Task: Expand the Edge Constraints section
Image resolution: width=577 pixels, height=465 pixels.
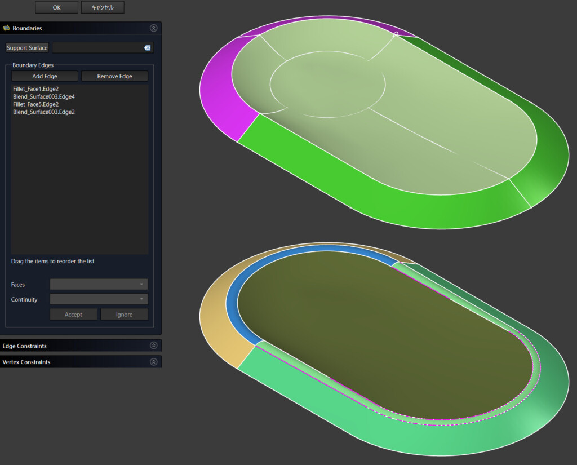Action: (153, 346)
